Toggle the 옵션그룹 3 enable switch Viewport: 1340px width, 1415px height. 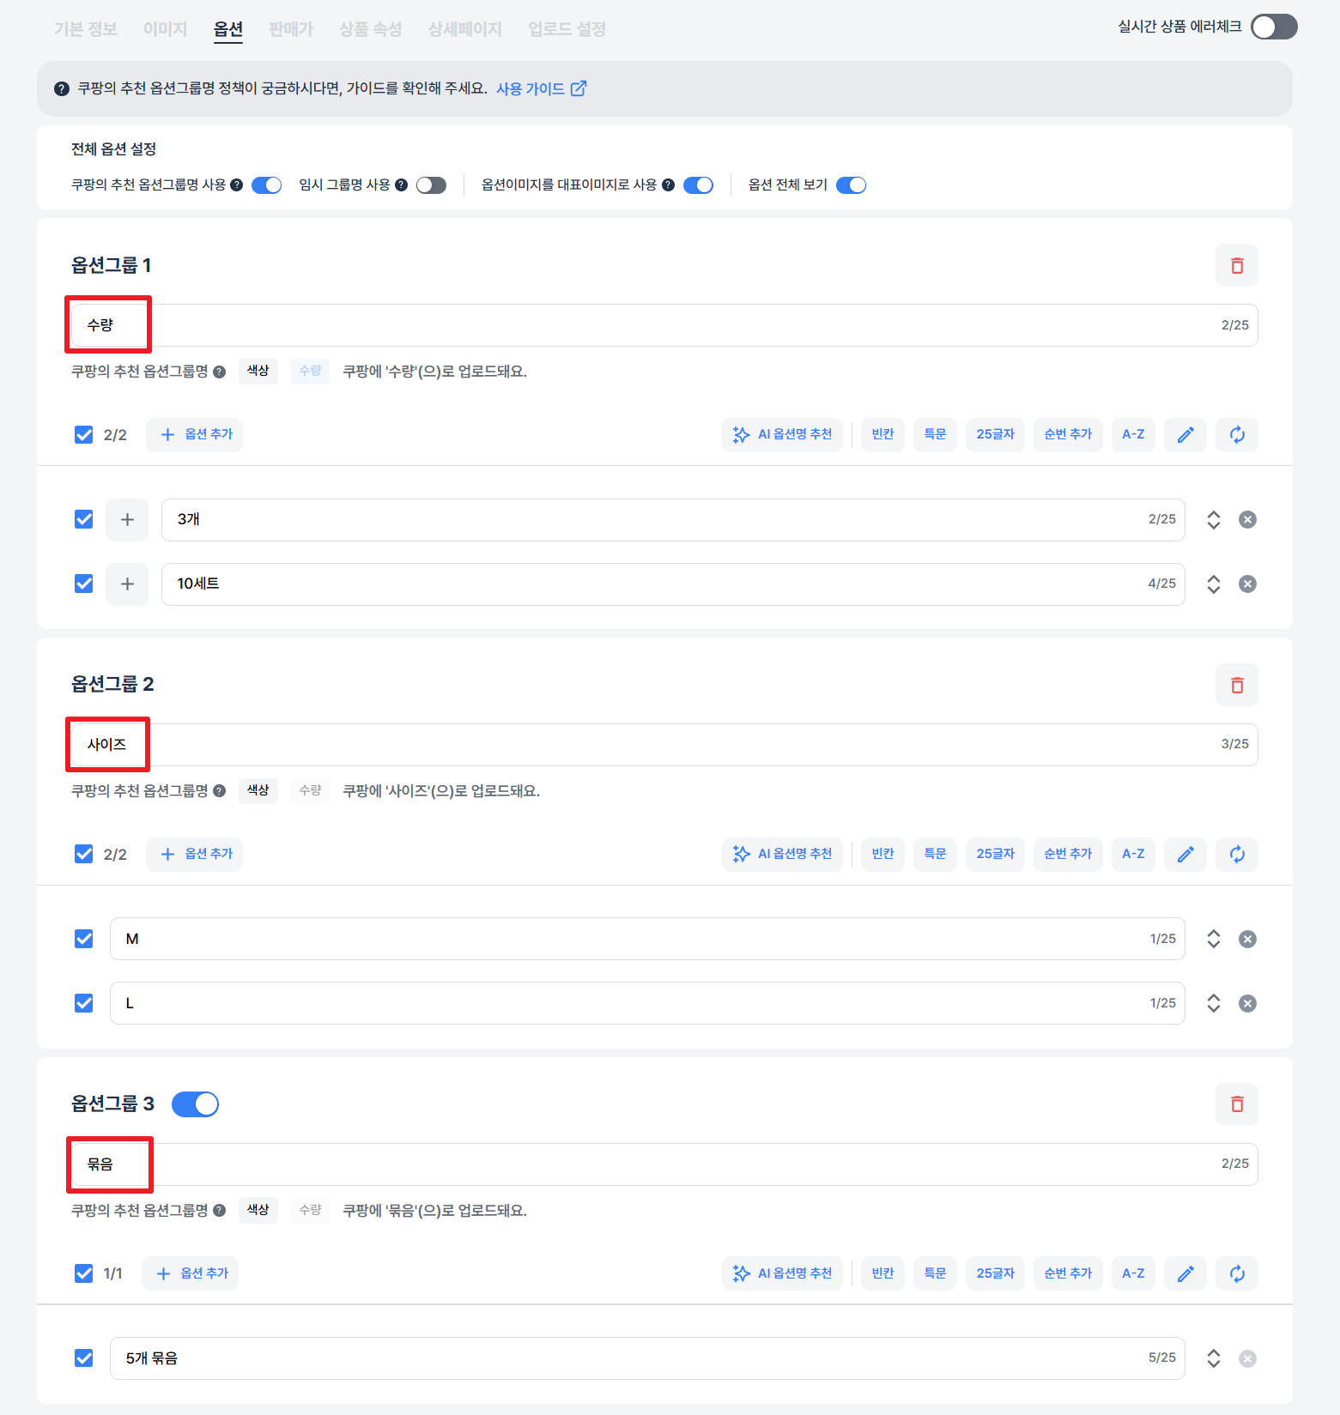[195, 1104]
